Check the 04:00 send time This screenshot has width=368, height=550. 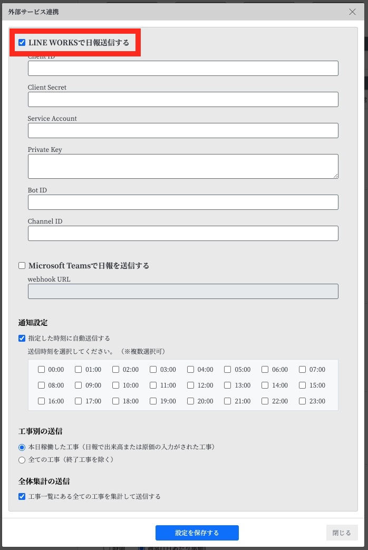tap(190, 369)
